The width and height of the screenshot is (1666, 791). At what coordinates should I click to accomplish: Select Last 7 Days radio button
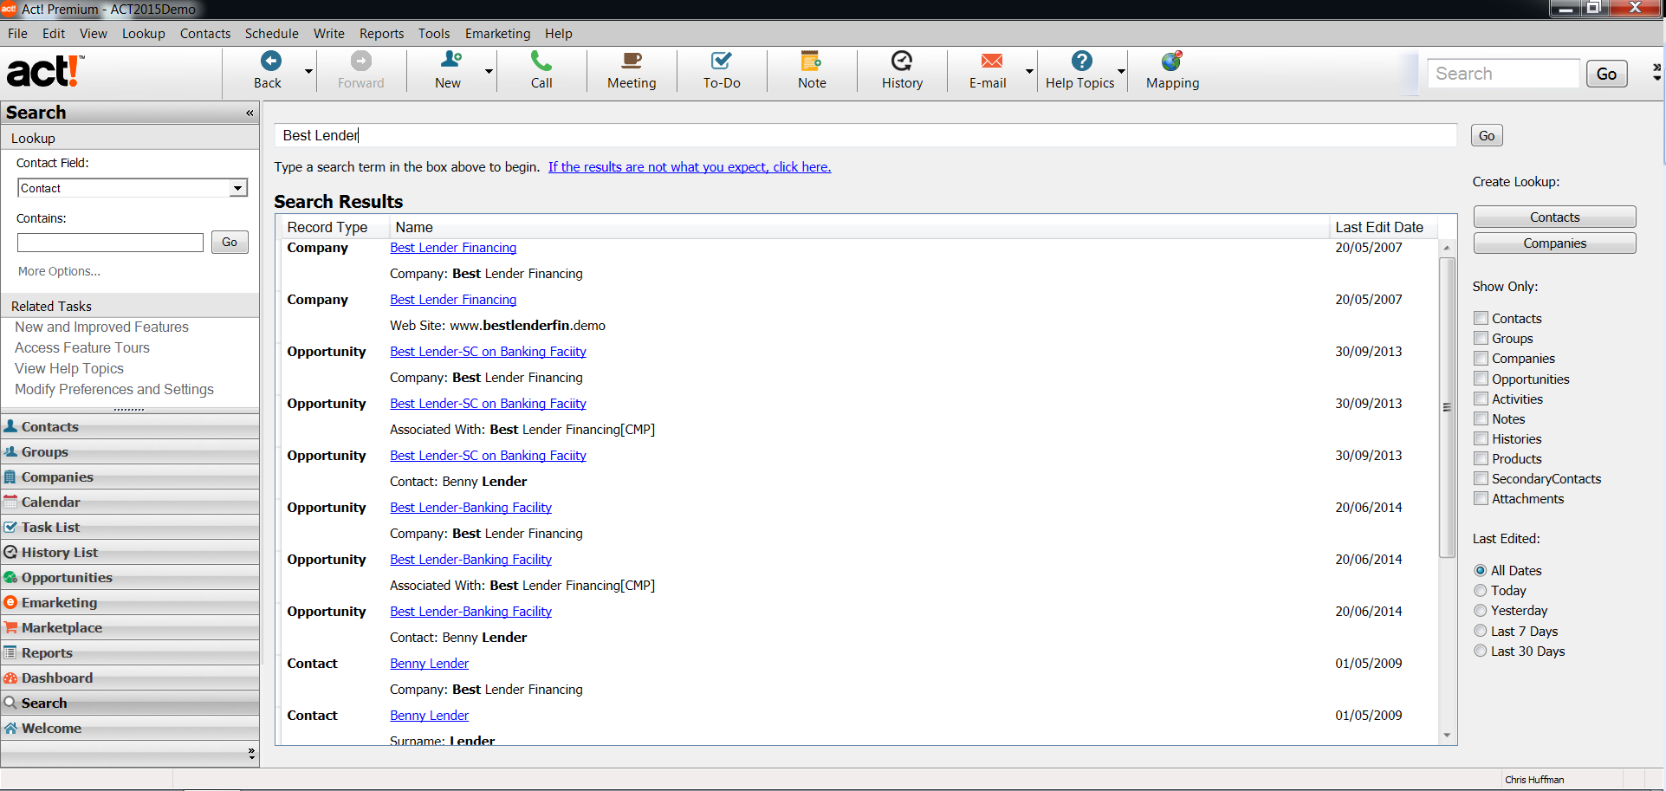coord(1481,631)
